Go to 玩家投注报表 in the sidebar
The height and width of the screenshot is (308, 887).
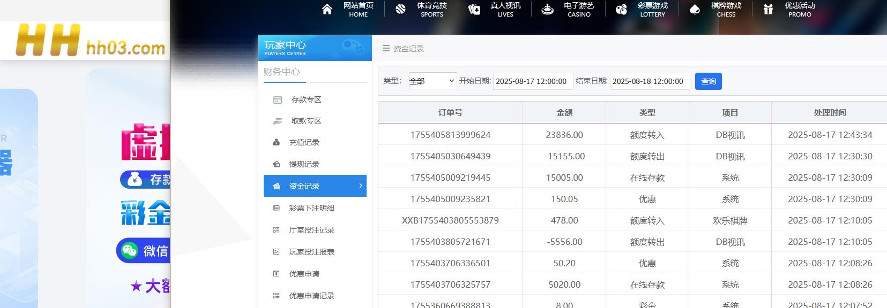point(311,252)
